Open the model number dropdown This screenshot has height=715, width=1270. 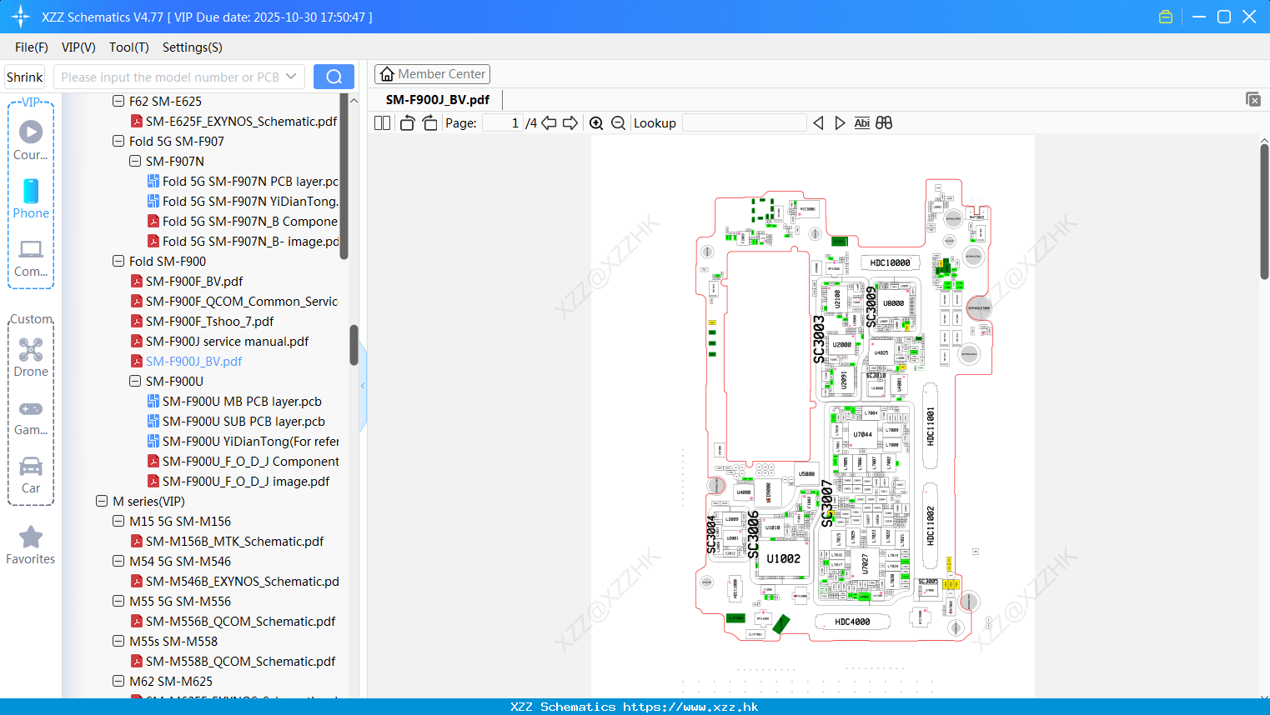291,77
